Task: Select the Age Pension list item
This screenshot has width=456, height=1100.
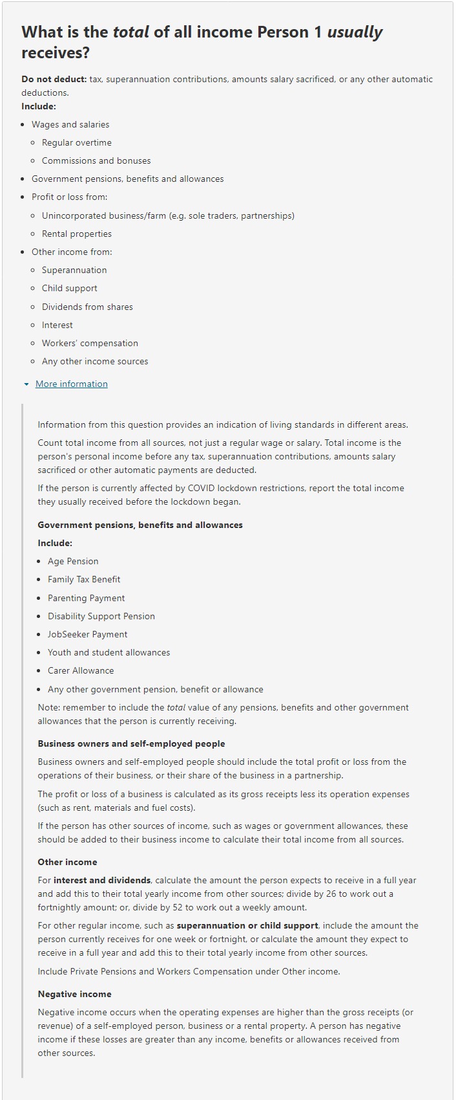Action: [72, 561]
